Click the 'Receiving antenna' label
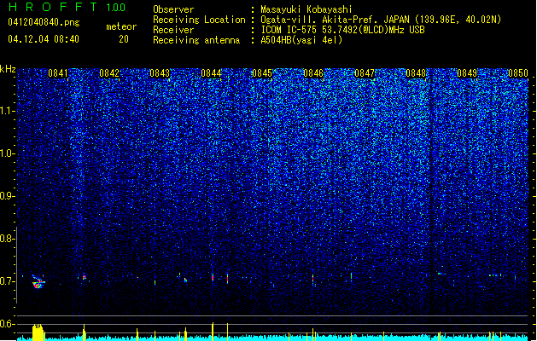 [x=196, y=40]
